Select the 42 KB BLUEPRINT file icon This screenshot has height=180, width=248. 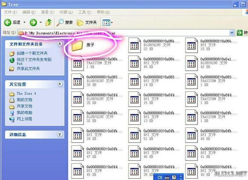click(x=192, y=63)
